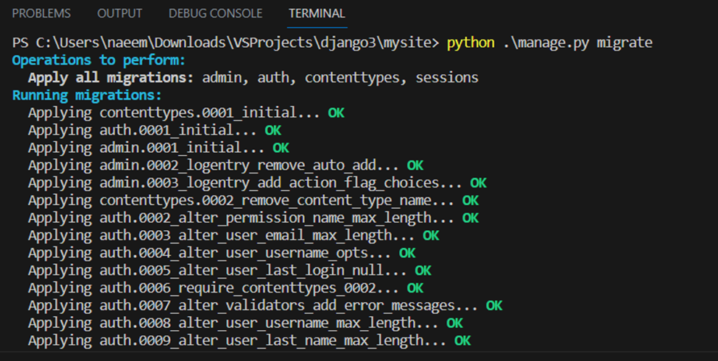718x361 pixels.
Task: Open the OUTPUT tab
Action: pyautogui.click(x=120, y=13)
